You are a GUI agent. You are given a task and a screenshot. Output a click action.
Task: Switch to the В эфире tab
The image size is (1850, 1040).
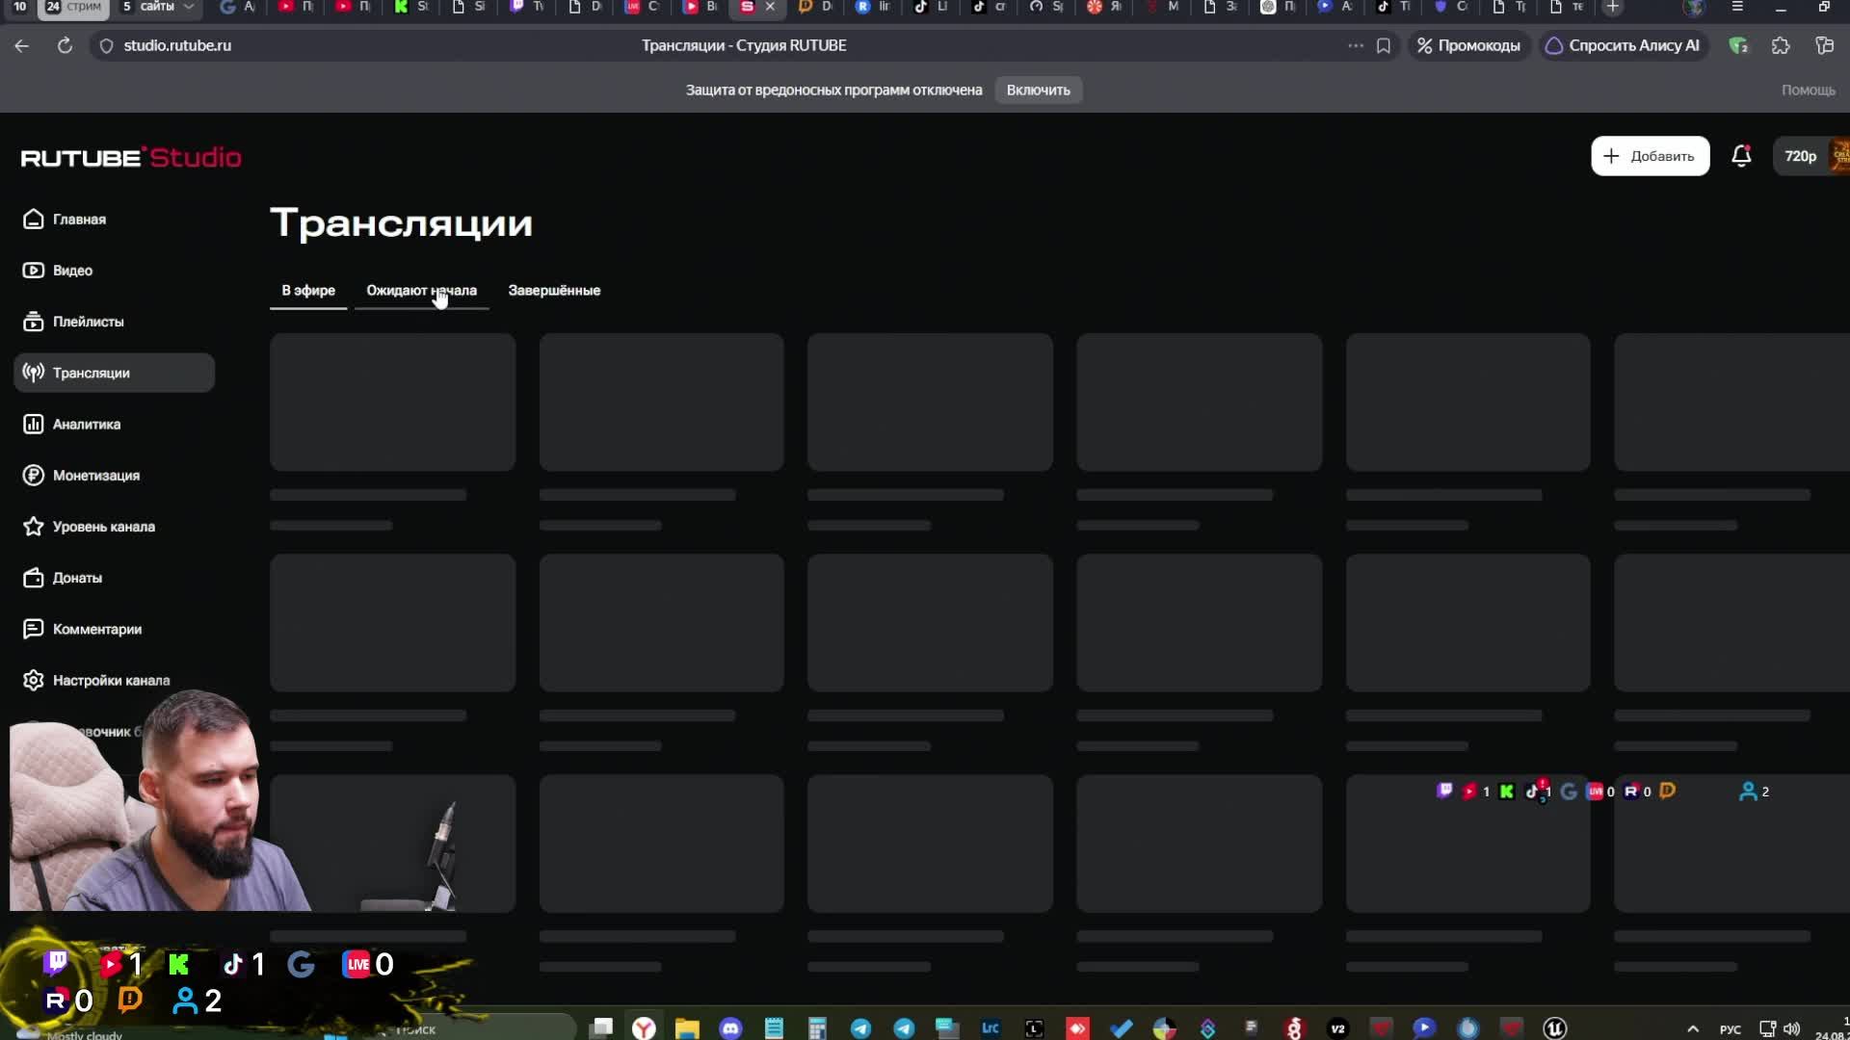click(x=308, y=291)
